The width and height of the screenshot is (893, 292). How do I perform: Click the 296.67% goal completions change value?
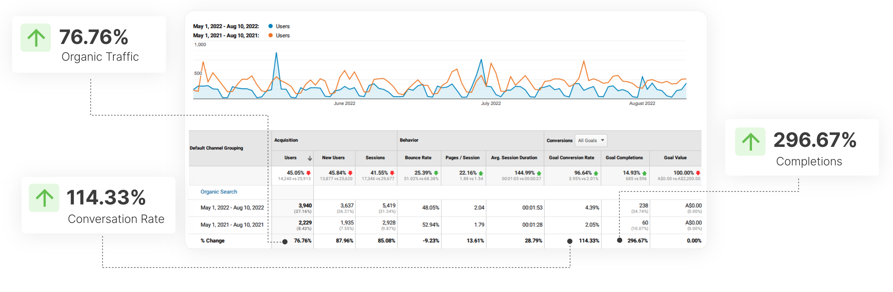click(x=637, y=241)
